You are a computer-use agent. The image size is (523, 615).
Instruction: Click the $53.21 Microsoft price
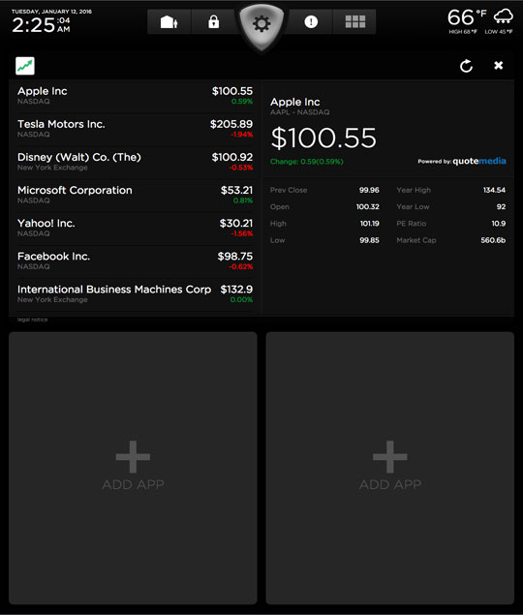[236, 190]
